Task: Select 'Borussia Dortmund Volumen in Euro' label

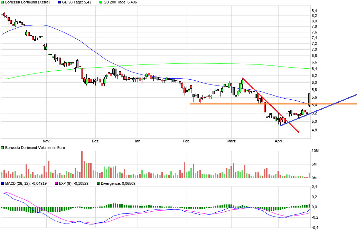Action: [x=35, y=148]
